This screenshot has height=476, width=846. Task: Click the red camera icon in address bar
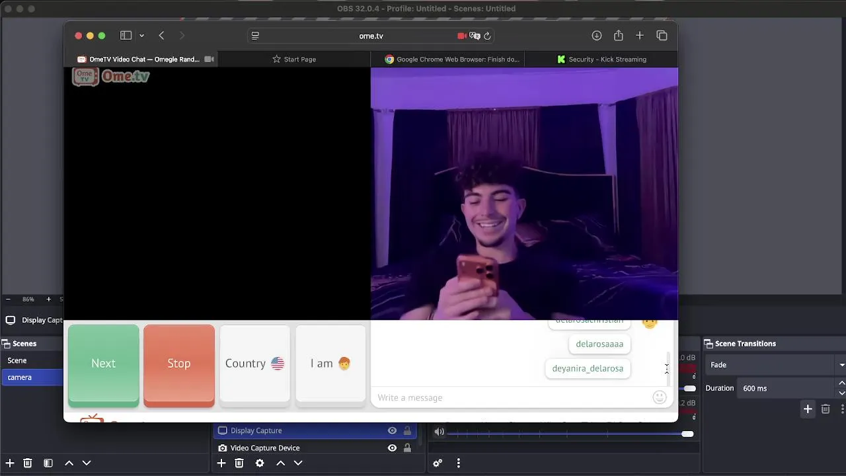click(461, 36)
